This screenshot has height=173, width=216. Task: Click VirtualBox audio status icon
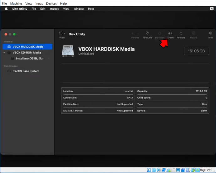pyautogui.click(x=159, y=170)
